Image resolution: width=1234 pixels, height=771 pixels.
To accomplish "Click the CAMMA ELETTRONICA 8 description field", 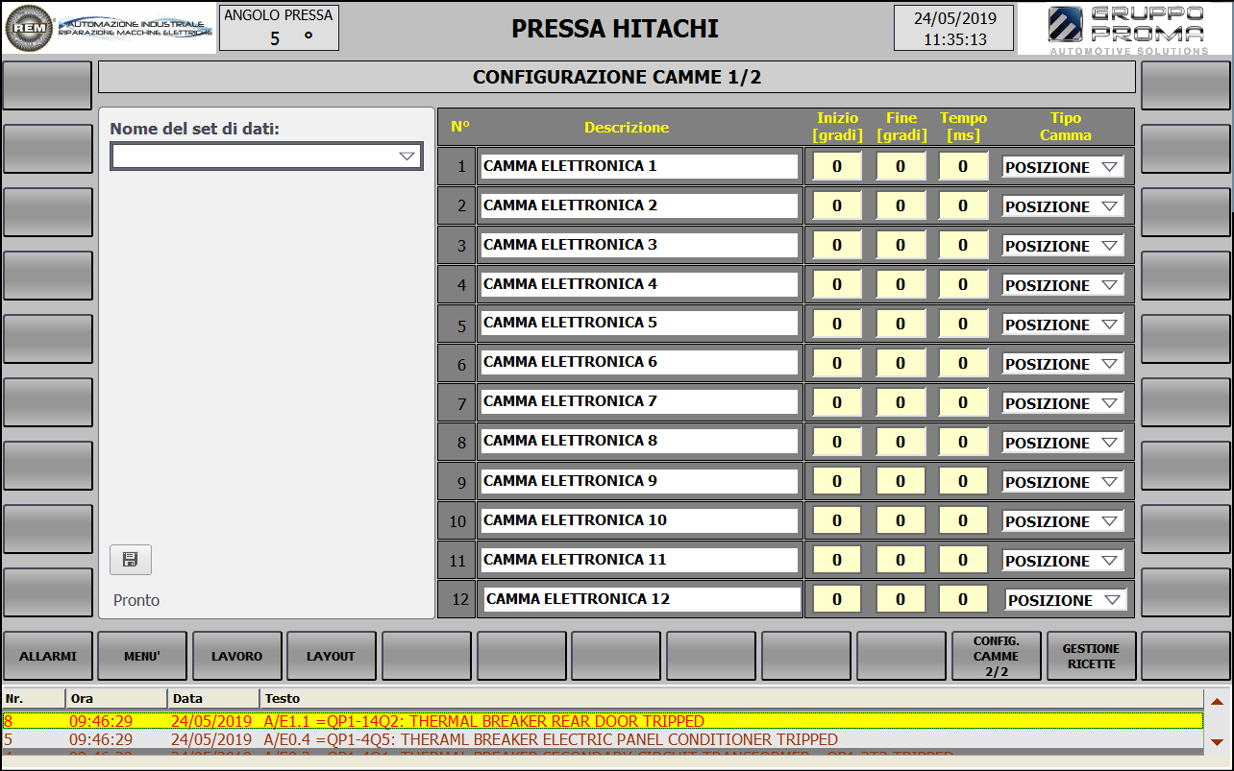I will pos(639,442).
